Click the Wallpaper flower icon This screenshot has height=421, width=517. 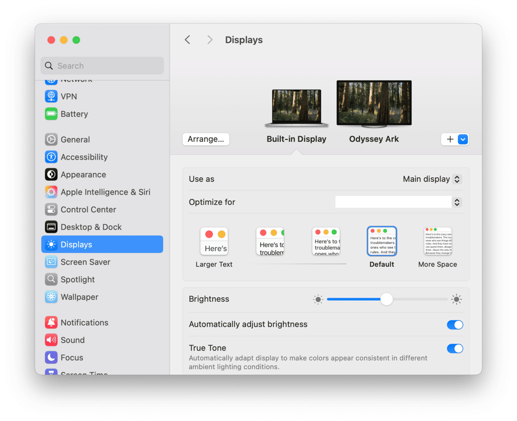click(51, 297)
